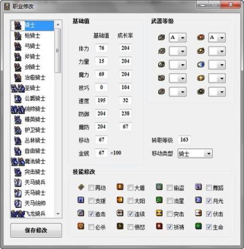Click the 太阳 skill icon

(x=120, y=200)
